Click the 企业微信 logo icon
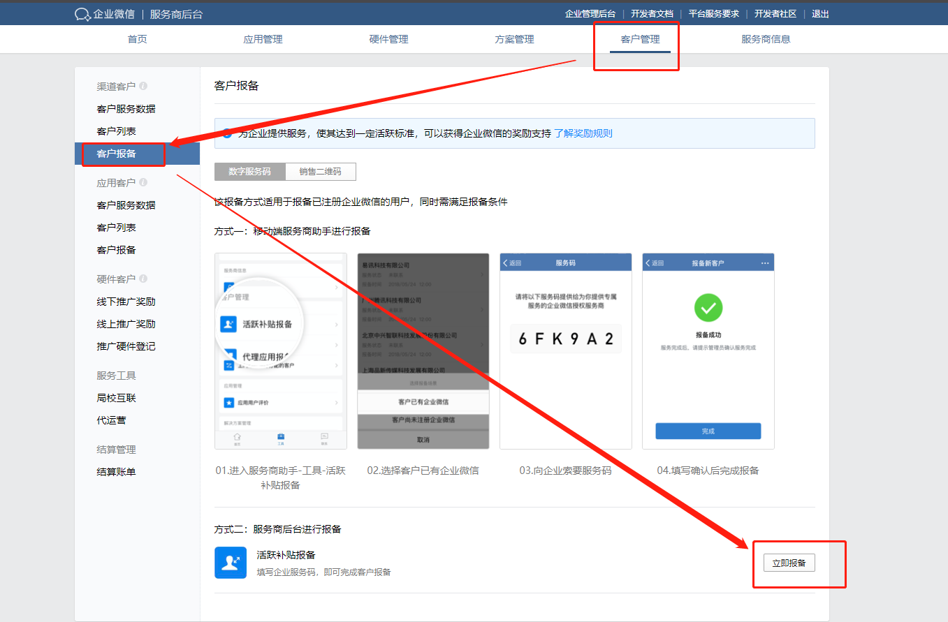Image resolution: width=948 pixels, height=622 pixels. 82,14
